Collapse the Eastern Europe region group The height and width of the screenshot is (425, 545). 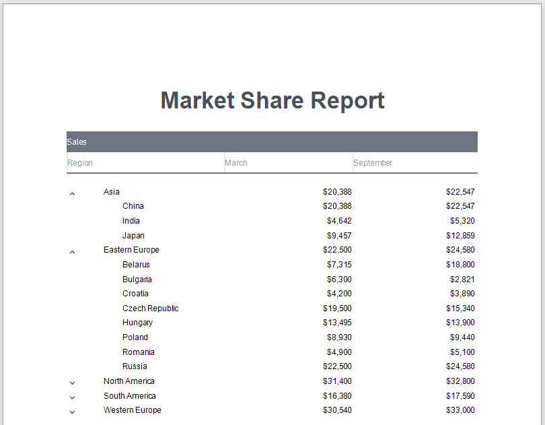[73, 252]
